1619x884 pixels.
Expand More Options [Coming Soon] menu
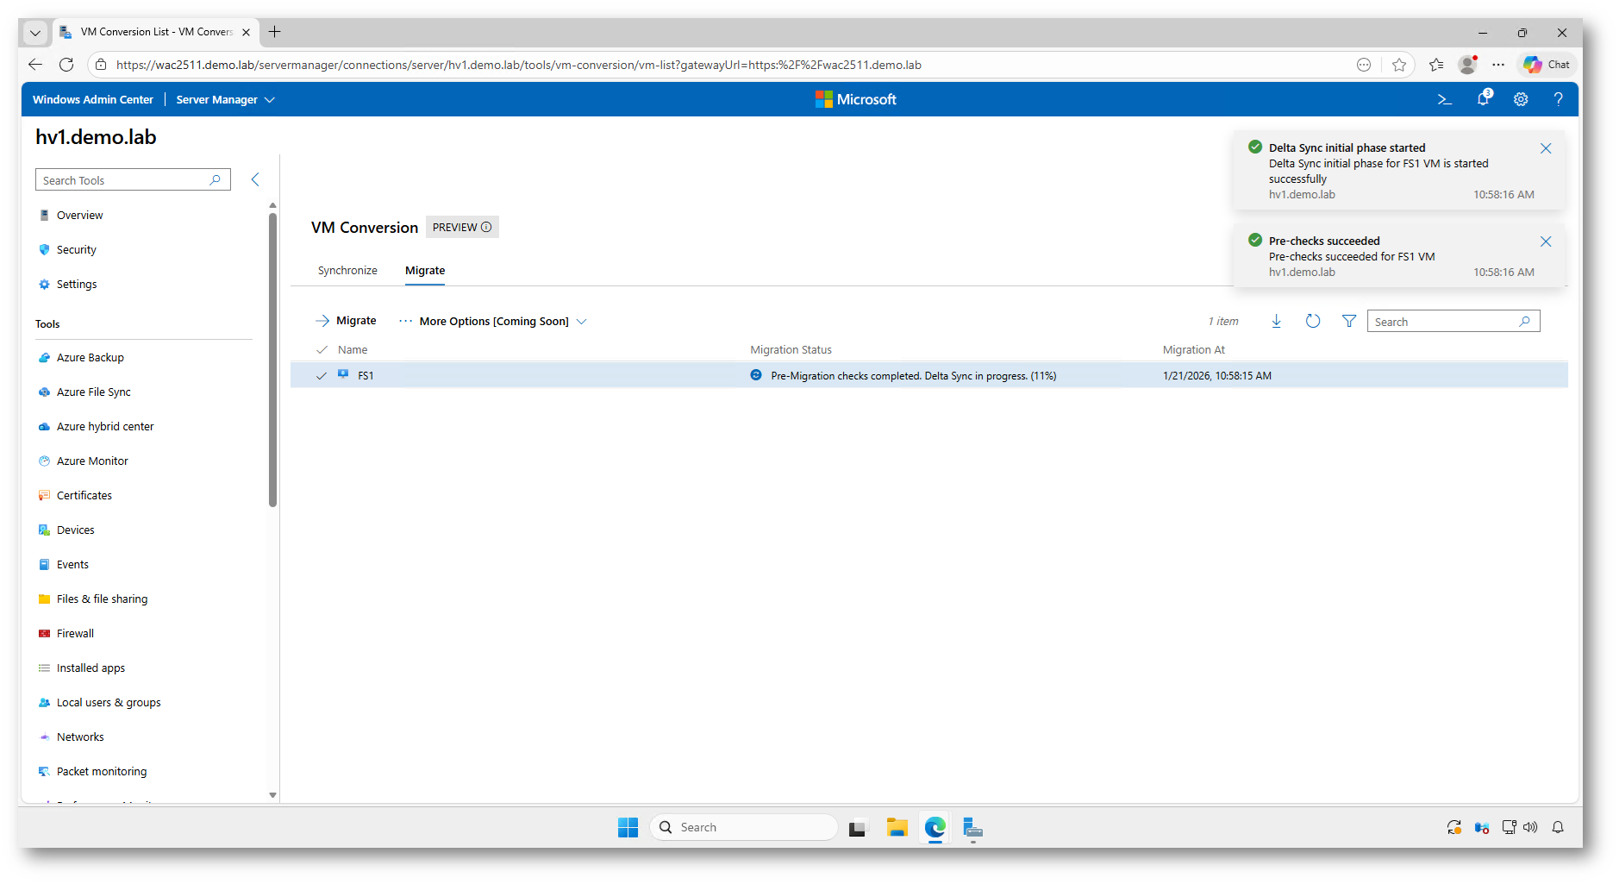coord(492,322)
